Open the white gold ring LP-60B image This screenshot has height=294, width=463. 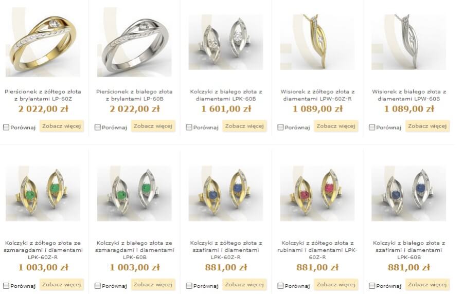tap(134, 42)
